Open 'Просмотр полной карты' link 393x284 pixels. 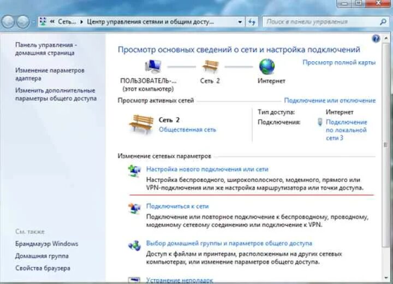[339, 62]
